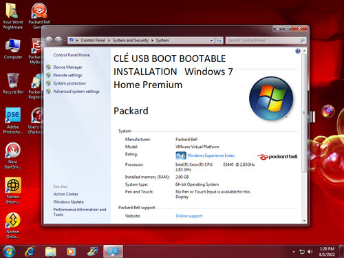Open Windows Explorer from the taskbar
The image size is (344, 258).
coord(50,252)
